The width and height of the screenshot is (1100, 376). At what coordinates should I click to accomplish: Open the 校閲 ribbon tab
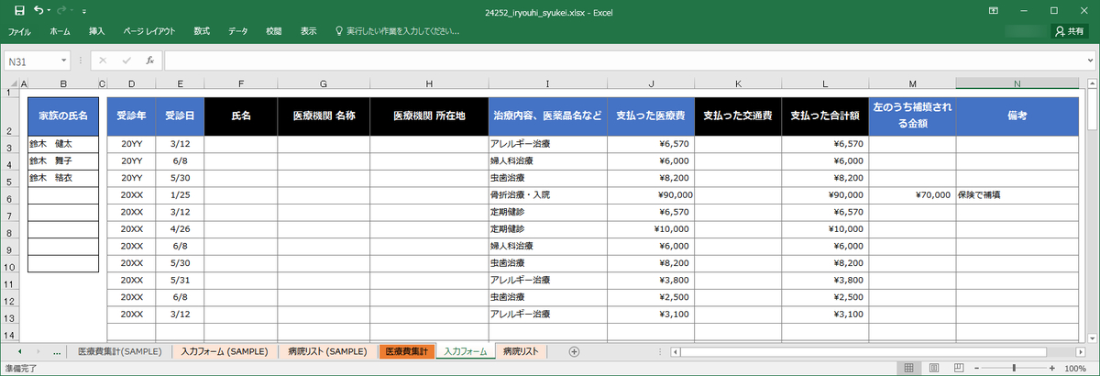274,31
